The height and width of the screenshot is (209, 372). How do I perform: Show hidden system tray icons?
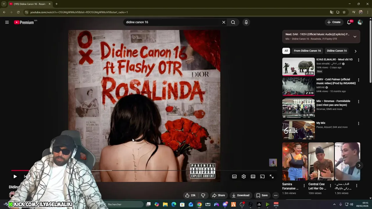click(x=334, y=204)
